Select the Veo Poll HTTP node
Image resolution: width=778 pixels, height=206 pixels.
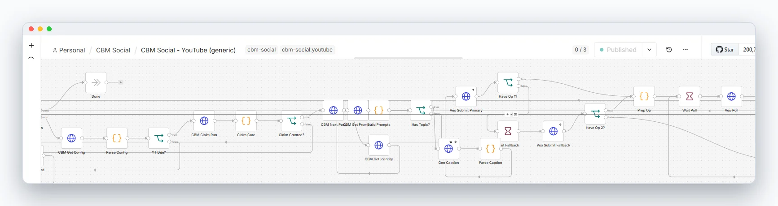click(731, 96)
